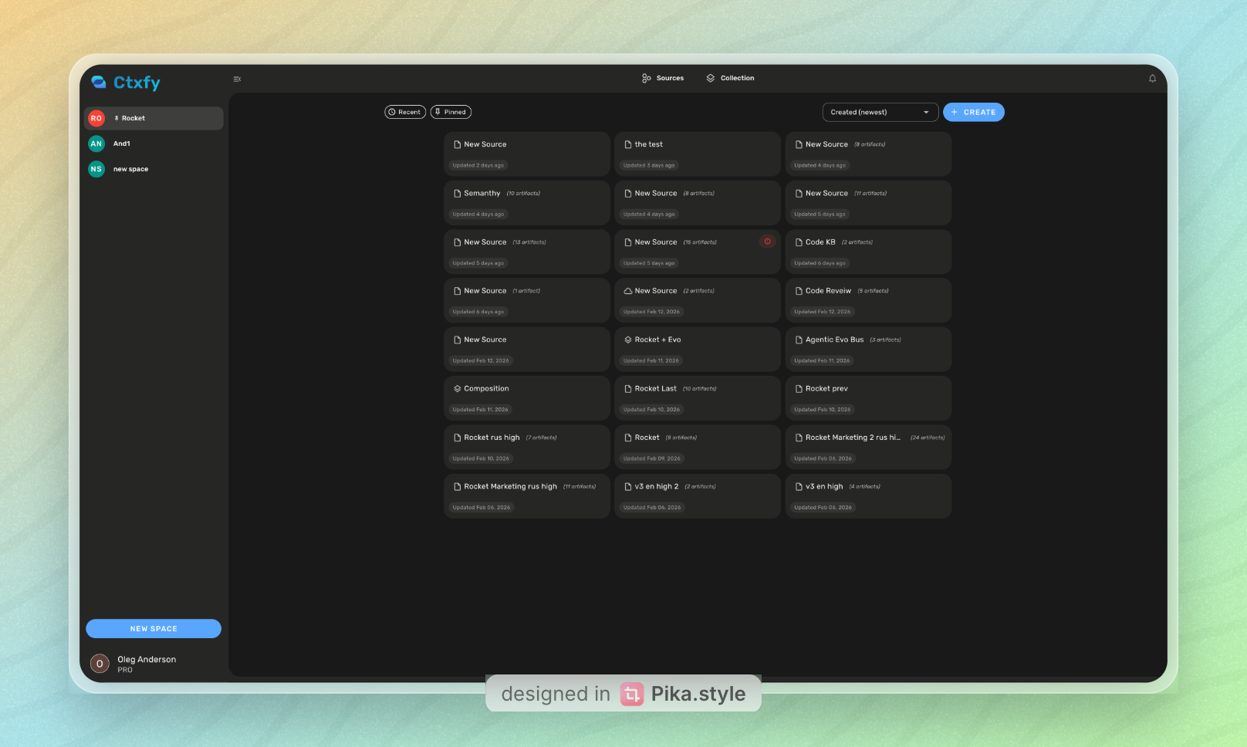Open the notification bell

(1152, 78)
